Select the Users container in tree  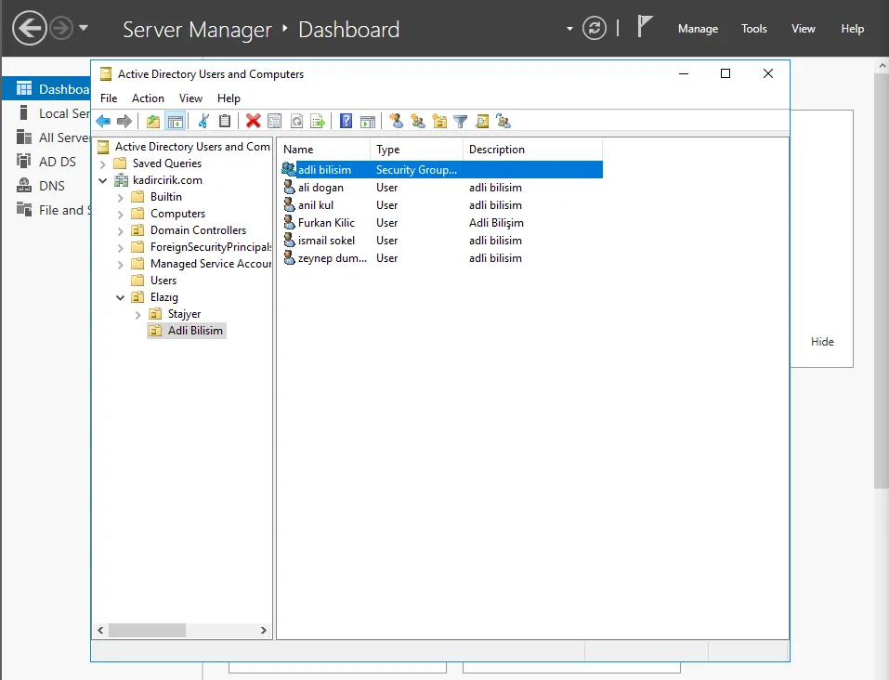(163, 281)
